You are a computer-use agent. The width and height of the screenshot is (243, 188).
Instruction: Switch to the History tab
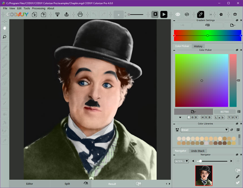198,46
